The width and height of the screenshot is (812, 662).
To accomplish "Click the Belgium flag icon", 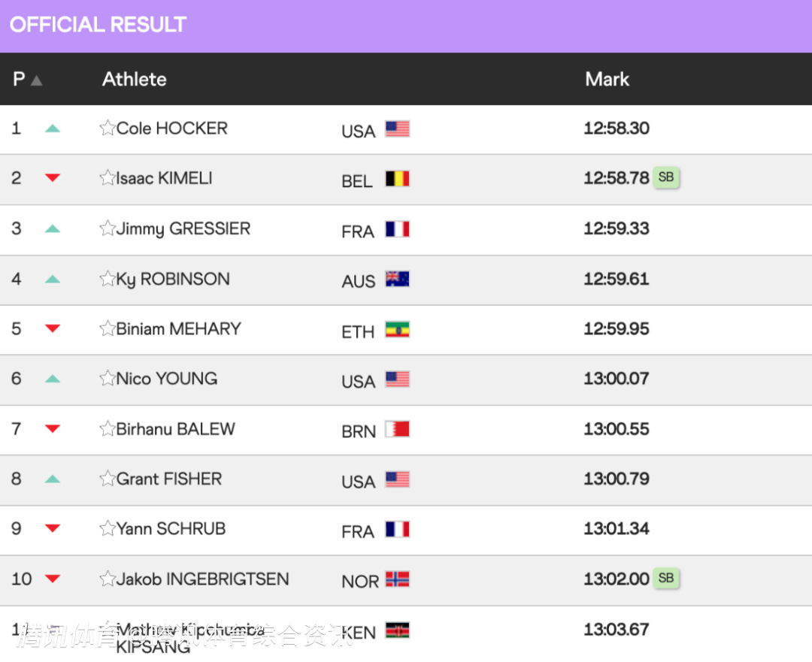I will tap(397, 179).
